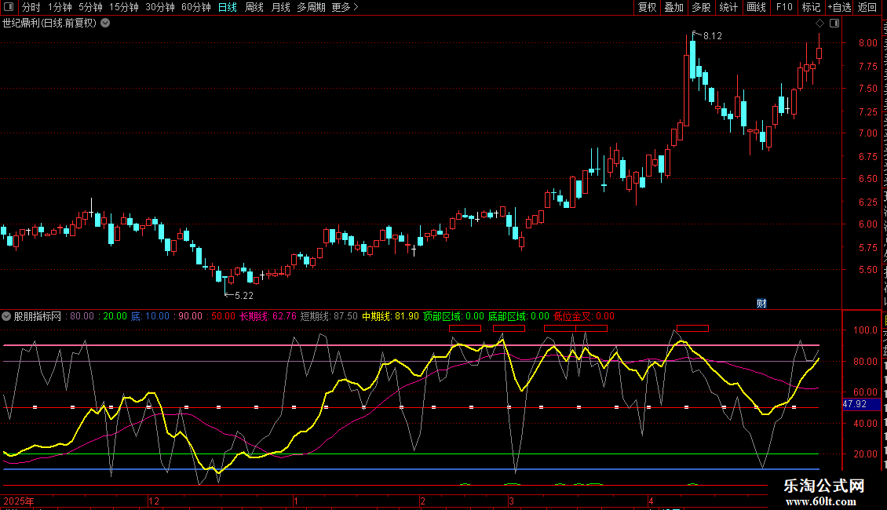The image size is (887, 510).
Task: Click the 股朋指标网 indicator name
Action: [x=38, y=317]
